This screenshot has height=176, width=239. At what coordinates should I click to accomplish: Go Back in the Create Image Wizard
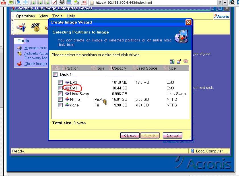(130, 135)
